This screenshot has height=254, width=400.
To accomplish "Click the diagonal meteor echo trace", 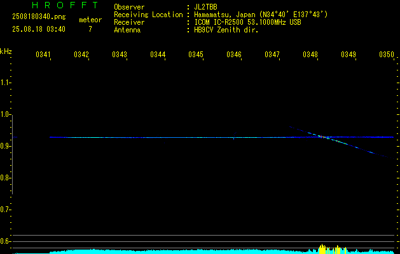I will click(342, 142).
